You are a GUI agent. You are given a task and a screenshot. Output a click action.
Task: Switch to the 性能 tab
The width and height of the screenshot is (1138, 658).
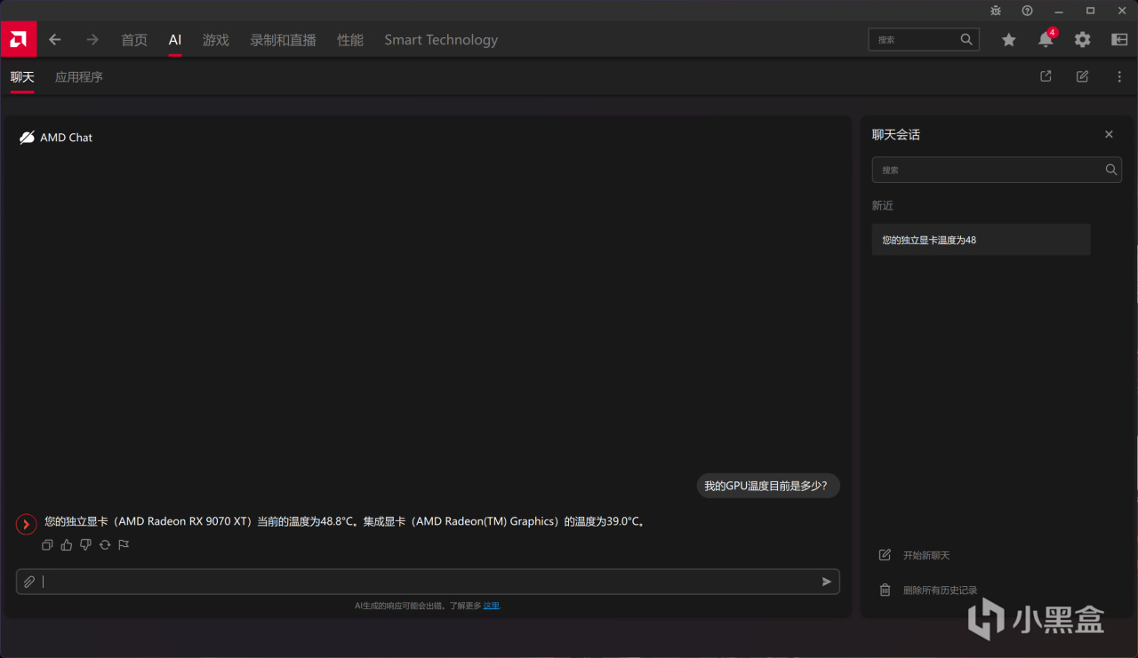(x=350, y=40)
